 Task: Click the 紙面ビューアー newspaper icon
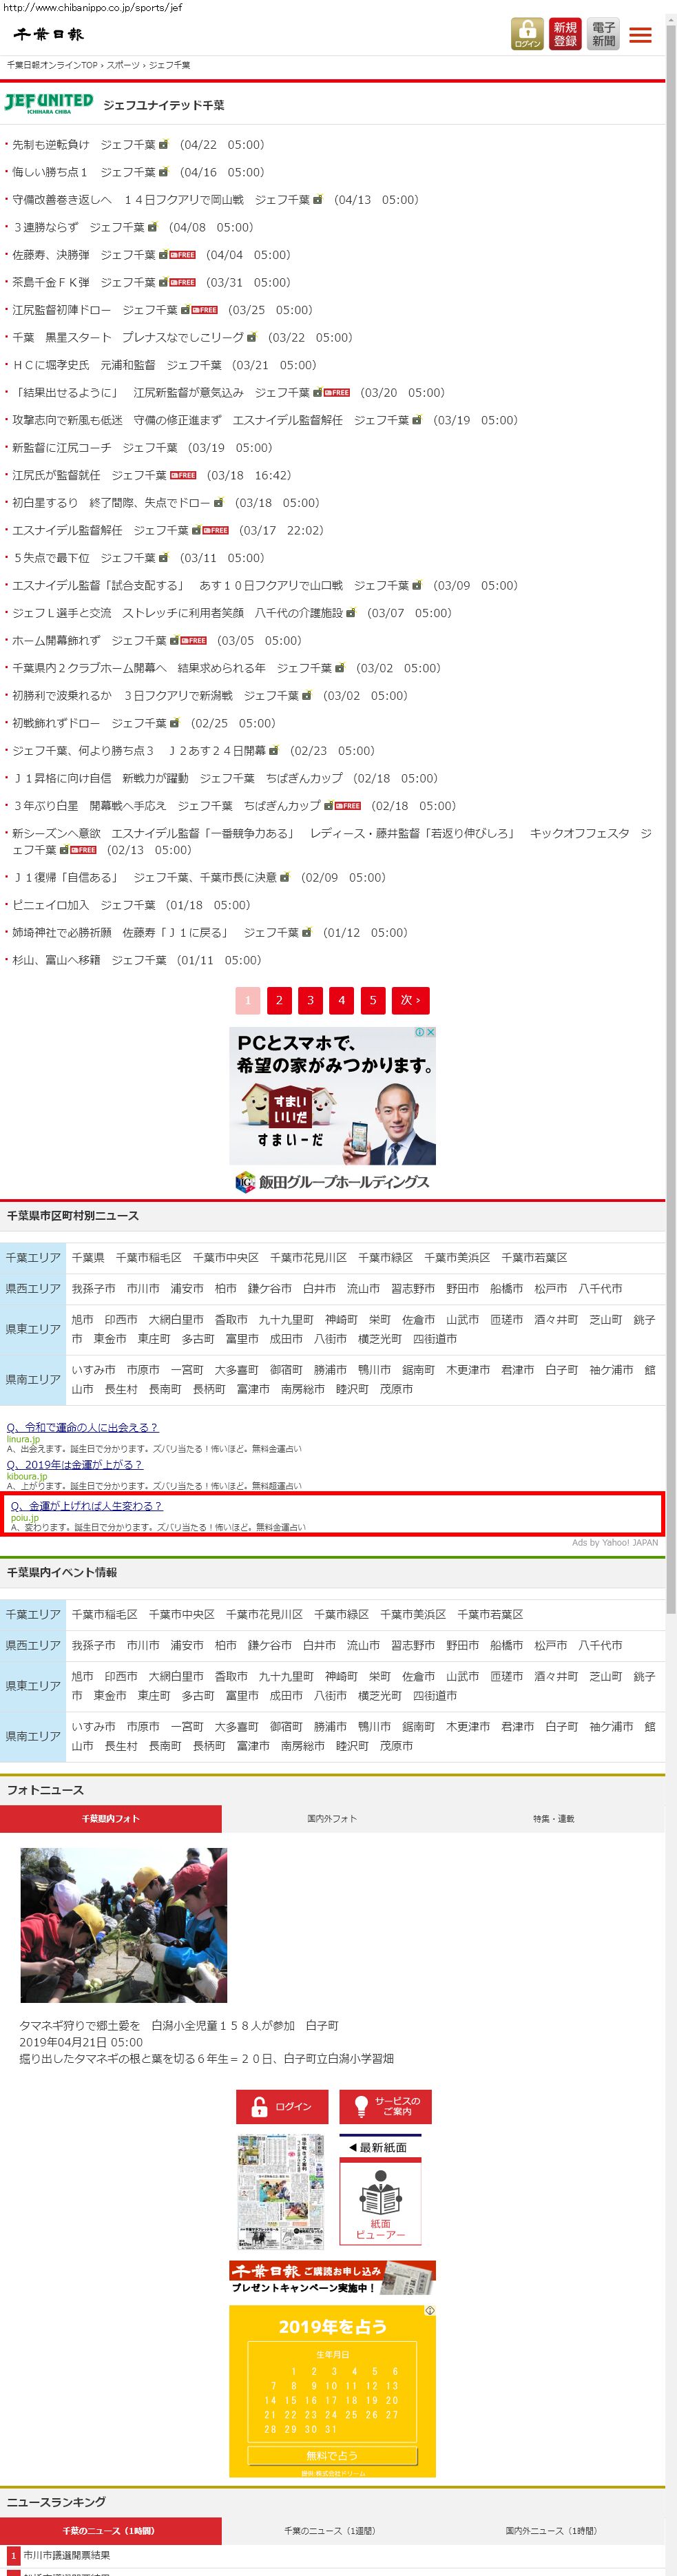(380, 2201)
